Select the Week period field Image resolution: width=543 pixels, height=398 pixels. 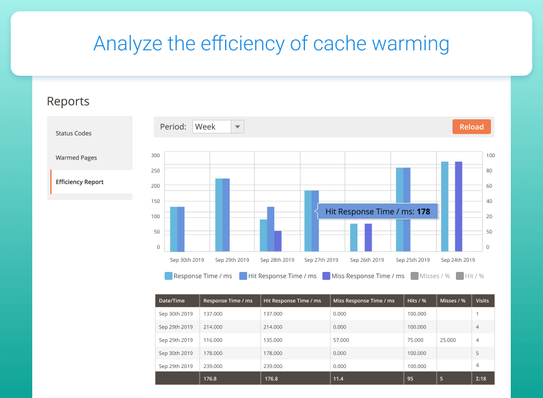[x=212, y=127]
